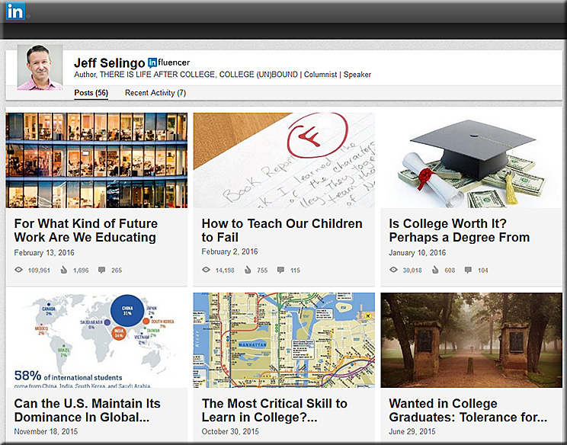Click the 115 comment count
This screenshot has height=445, width=567.
pyautogui.click(x=295, y=270)
